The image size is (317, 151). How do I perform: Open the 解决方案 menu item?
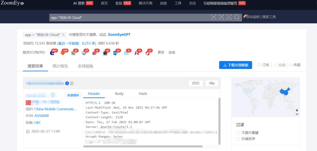146,3
